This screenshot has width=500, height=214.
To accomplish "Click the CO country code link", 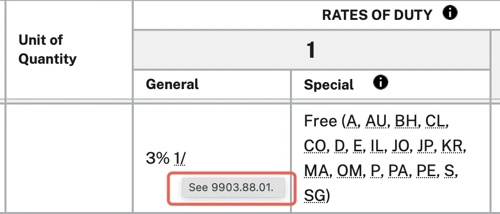I will click(x=315, y=146).
